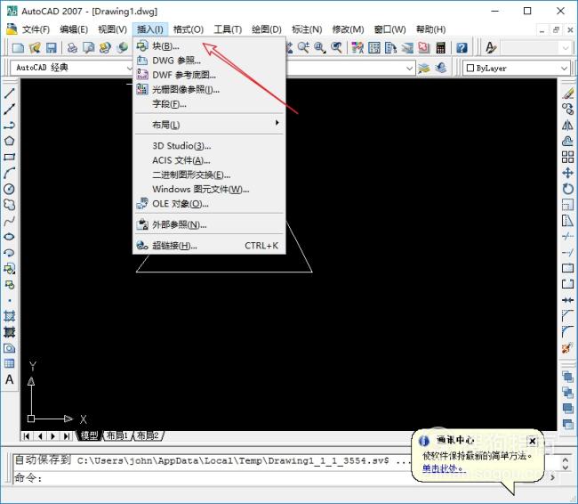Click the Zoom Previous magnifier icon

pyautogui.click(x=336, y=47)
